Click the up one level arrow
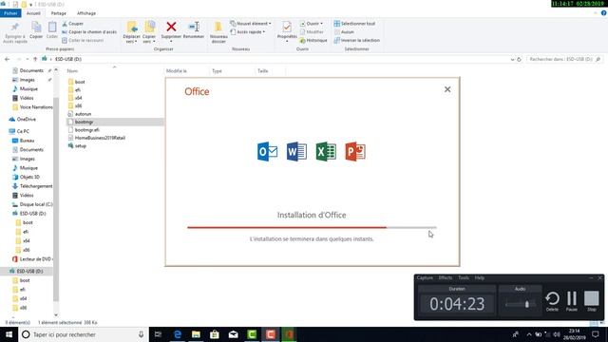 tap(35, 59)
